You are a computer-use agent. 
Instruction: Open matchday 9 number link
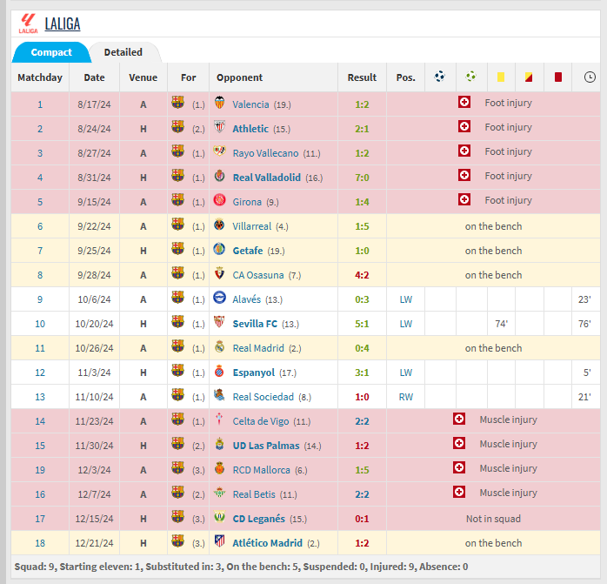click(x=40, y=299)
